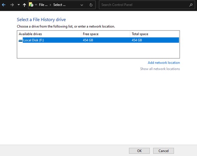Focus the Search Control Panel field
This screenshot has width=197, height=156.
tap(143, 5)
